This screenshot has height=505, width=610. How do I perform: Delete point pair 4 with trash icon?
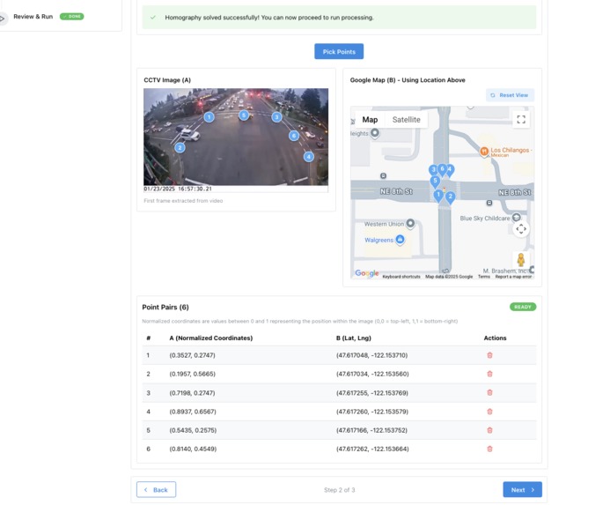489,412
